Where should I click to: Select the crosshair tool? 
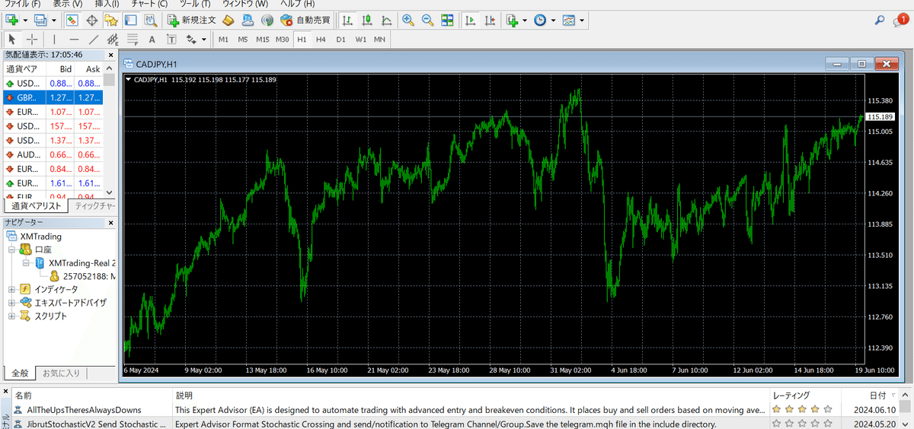click(x=32, y=39)
